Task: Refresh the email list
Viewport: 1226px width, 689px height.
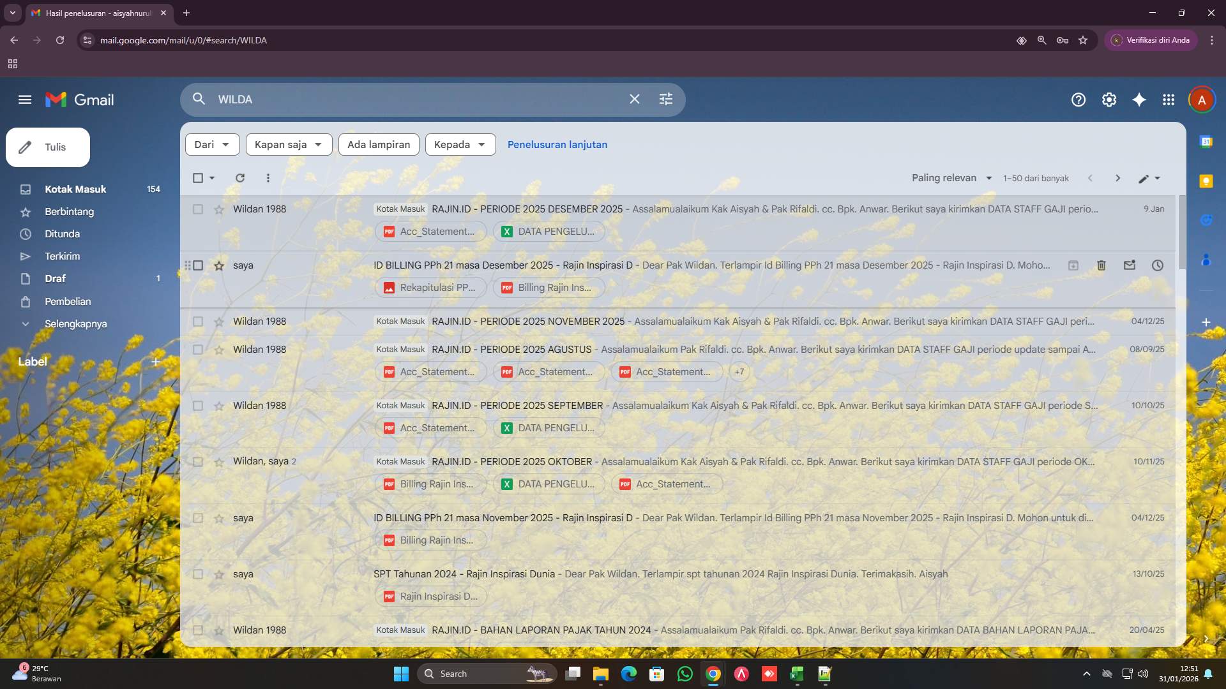Action: [240, 178]
